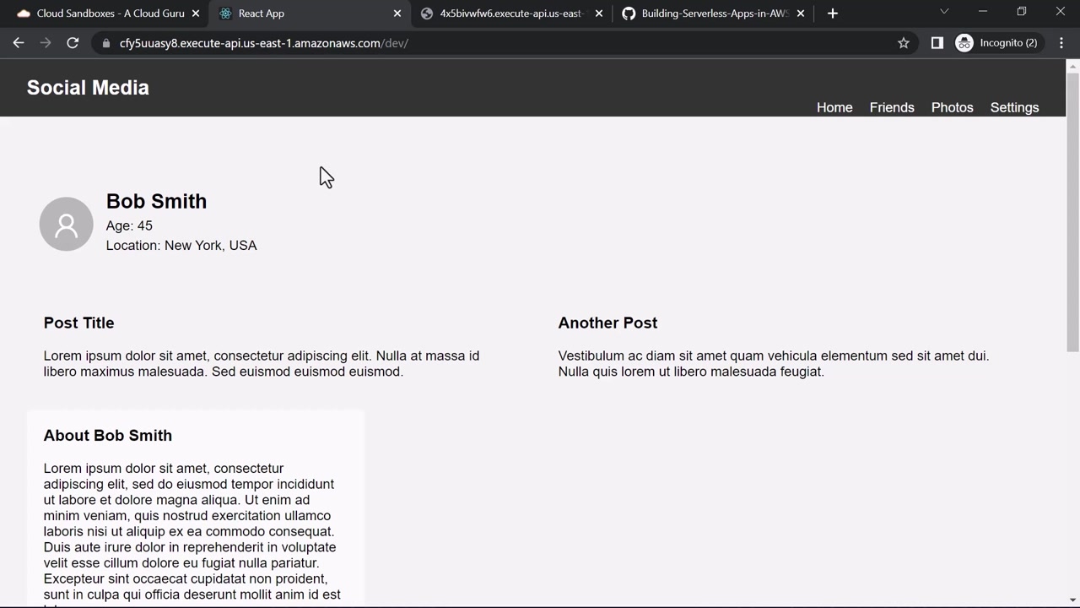Open the Friends nav link
This screenshot has width=1080, height=608.
(892, 107)
